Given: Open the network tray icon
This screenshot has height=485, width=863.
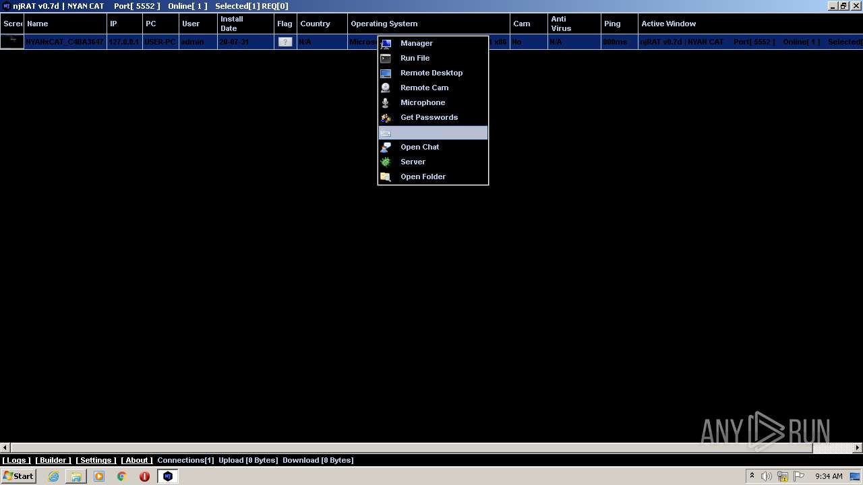Looking at the screenshot, I should pos(783,476).
